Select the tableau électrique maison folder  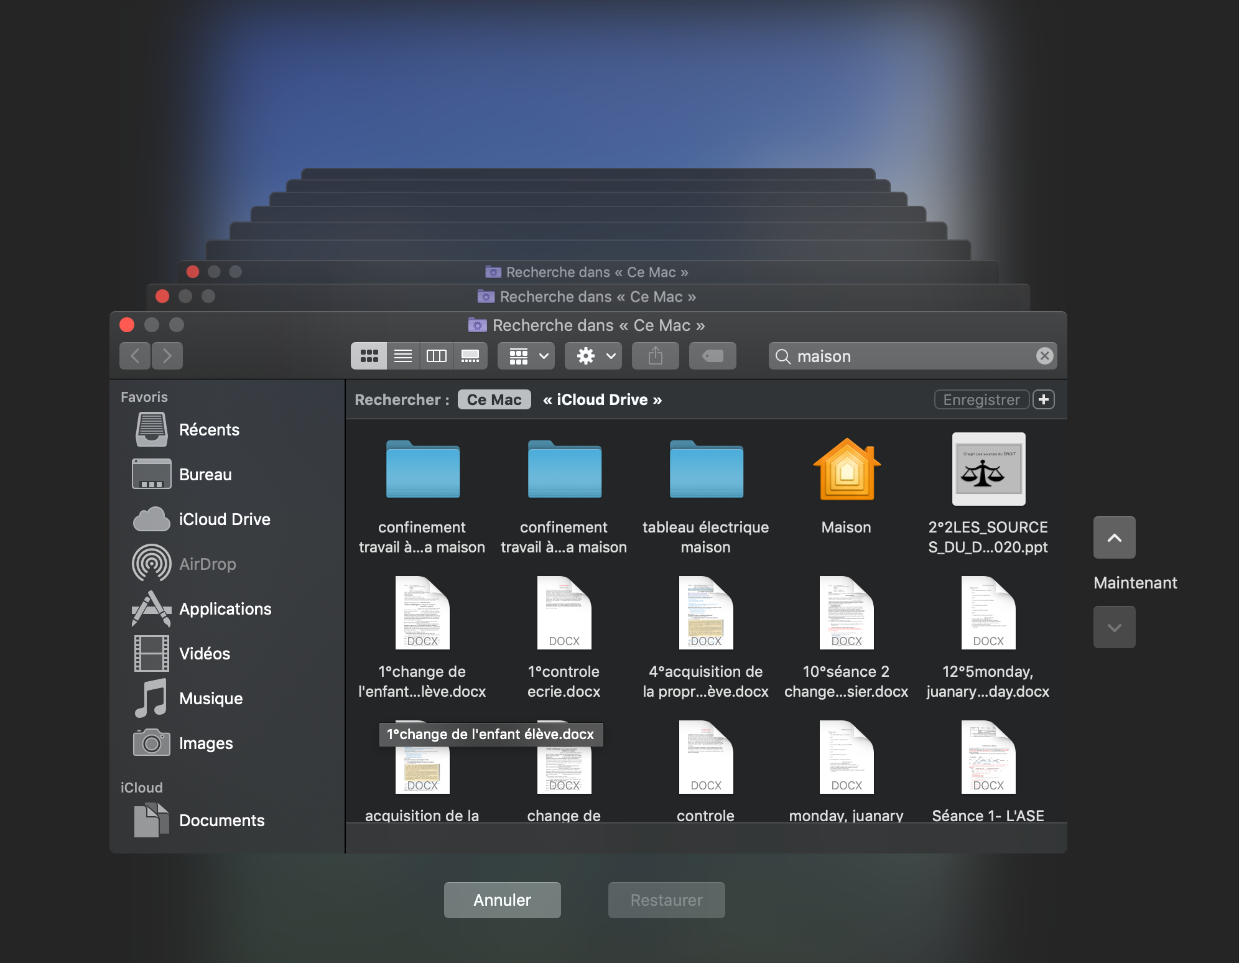click(x=706, y=471)
